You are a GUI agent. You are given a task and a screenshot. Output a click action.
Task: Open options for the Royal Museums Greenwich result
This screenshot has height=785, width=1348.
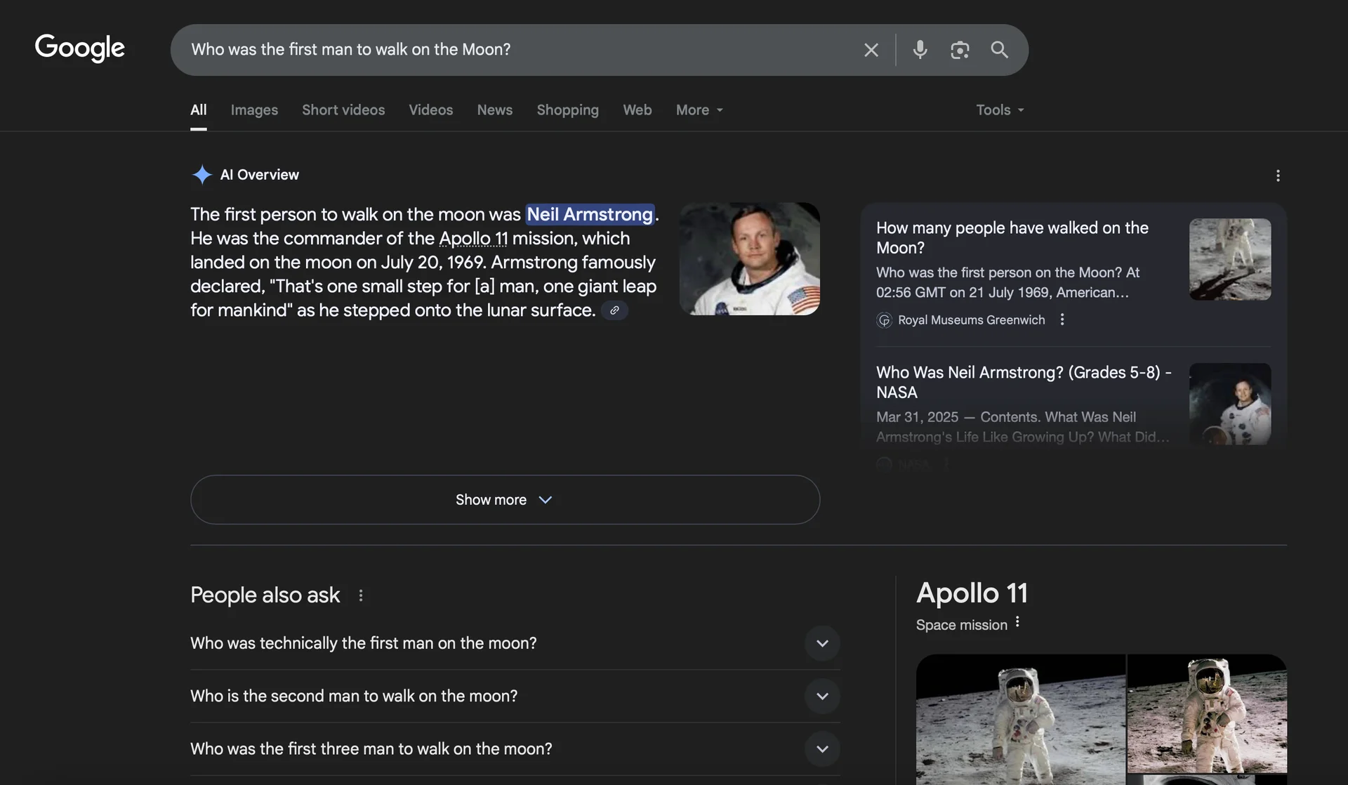1062,319
